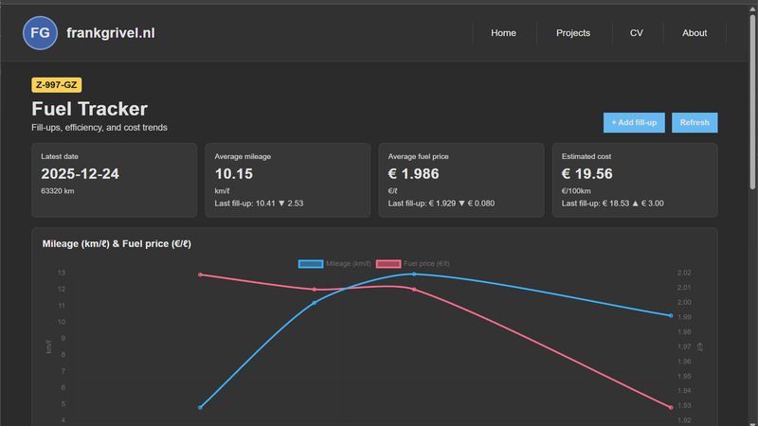The width and height of the screenshot is (758, 426).
Task: Click the pink Fuel price legend color box
Action: point(388,263)
